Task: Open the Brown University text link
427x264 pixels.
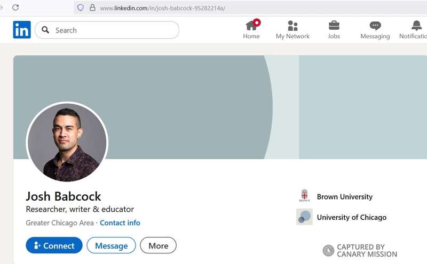Action: 344,197
